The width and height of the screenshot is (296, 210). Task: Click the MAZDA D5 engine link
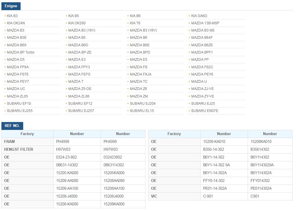coord(16,60)
